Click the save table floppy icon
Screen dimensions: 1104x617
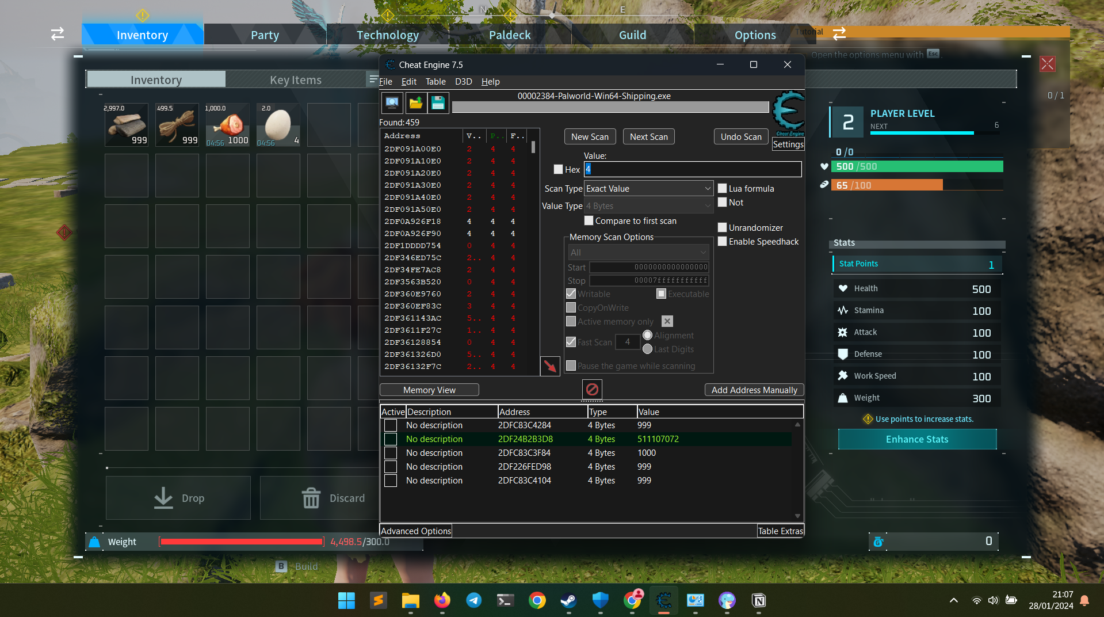[438, 103]
